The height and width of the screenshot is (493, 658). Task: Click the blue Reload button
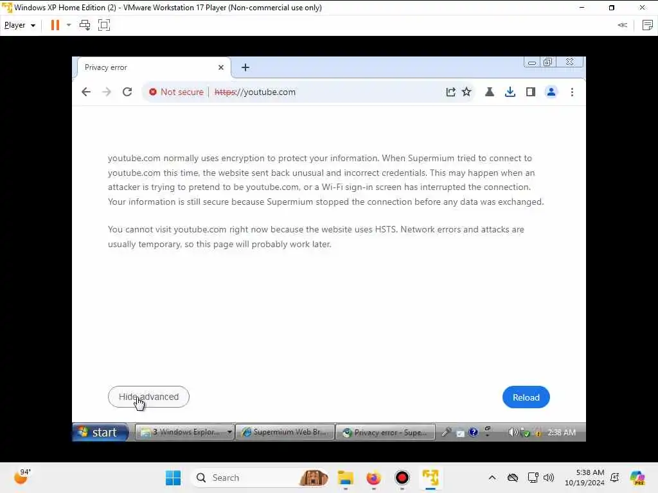526,397
